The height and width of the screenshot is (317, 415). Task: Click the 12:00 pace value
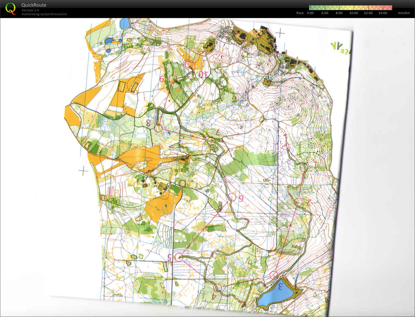[368, 13]
